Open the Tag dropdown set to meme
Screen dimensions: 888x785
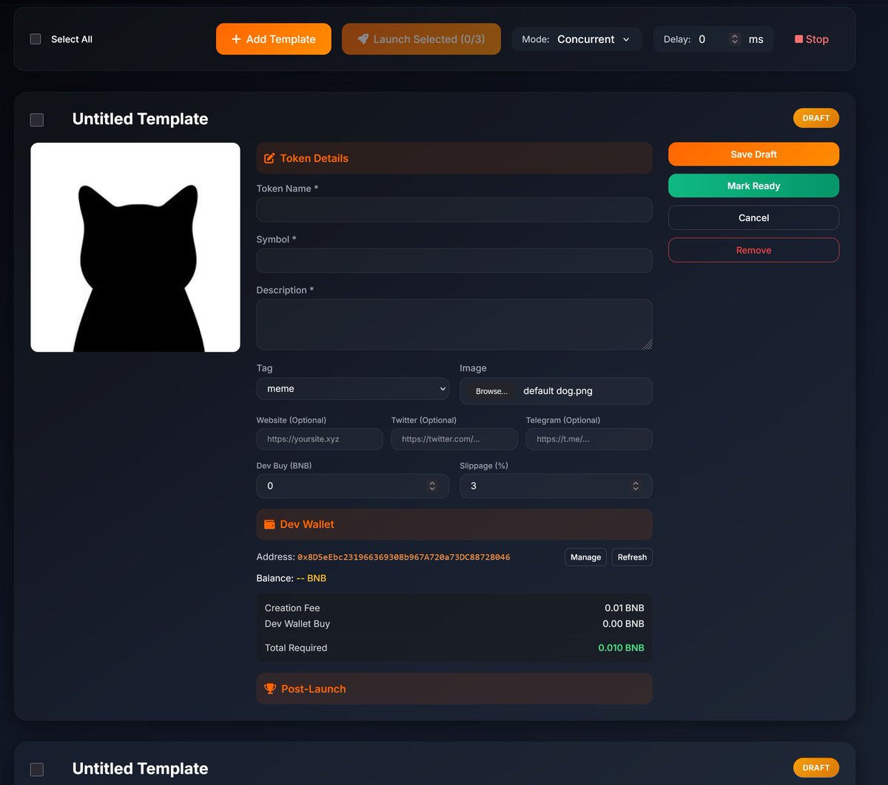(352, 388)
